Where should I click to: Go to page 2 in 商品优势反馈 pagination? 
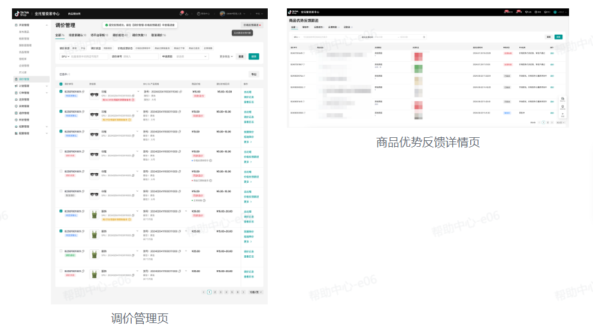click(547, 122)
